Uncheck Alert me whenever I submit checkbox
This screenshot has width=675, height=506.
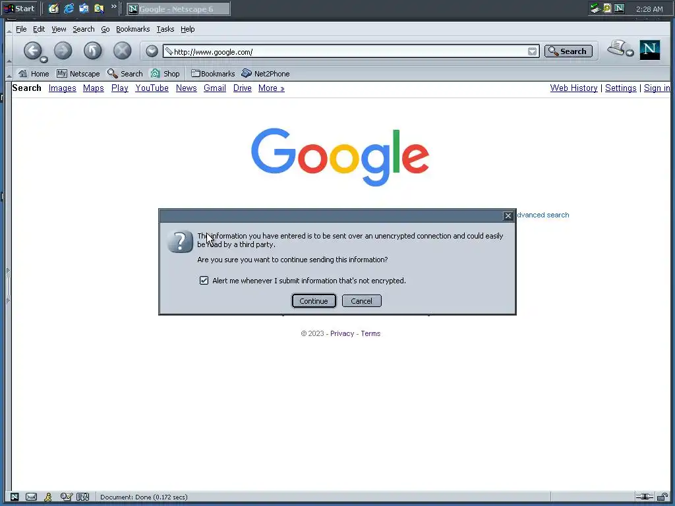[204, 281]
